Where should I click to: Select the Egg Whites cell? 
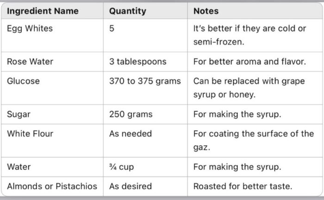(x=30, y=28)
